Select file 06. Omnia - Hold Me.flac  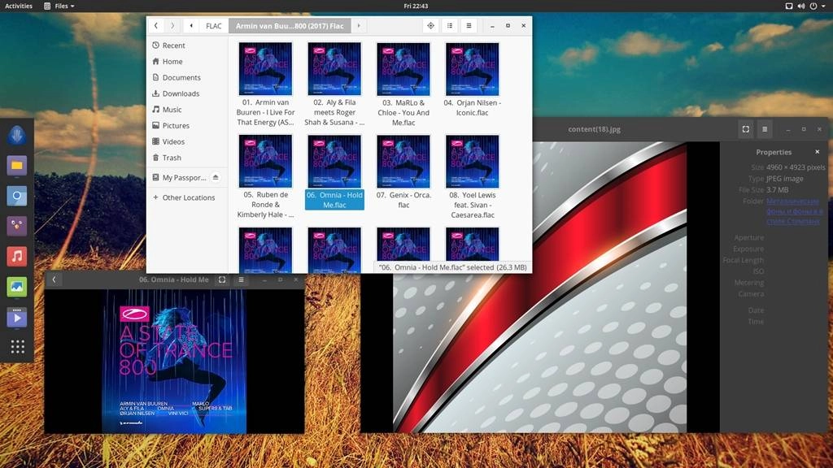334,172
